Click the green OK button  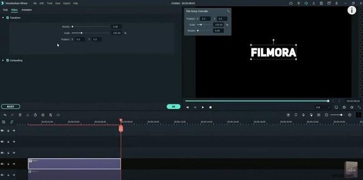pyautogui.click(x=173, y=107)
